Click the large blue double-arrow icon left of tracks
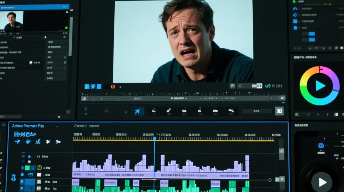This screenshot has width=344, height=192. 14,178
